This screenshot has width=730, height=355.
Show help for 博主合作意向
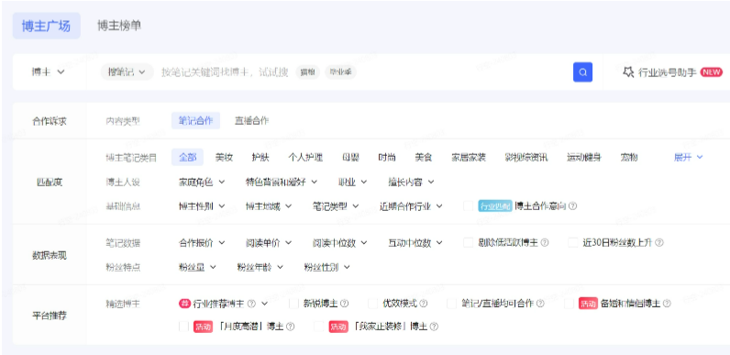point(572,205)
